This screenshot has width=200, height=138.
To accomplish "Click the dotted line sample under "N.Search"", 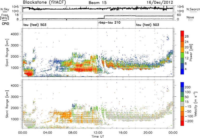I will 193,12.
